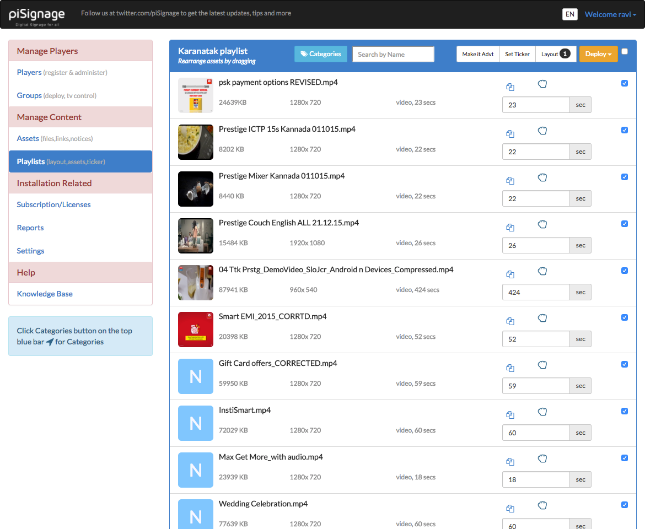The height and width of the screenshot is (529, 645).
Task: Click copy icon for psk payment options video
Action: point(510,87)
